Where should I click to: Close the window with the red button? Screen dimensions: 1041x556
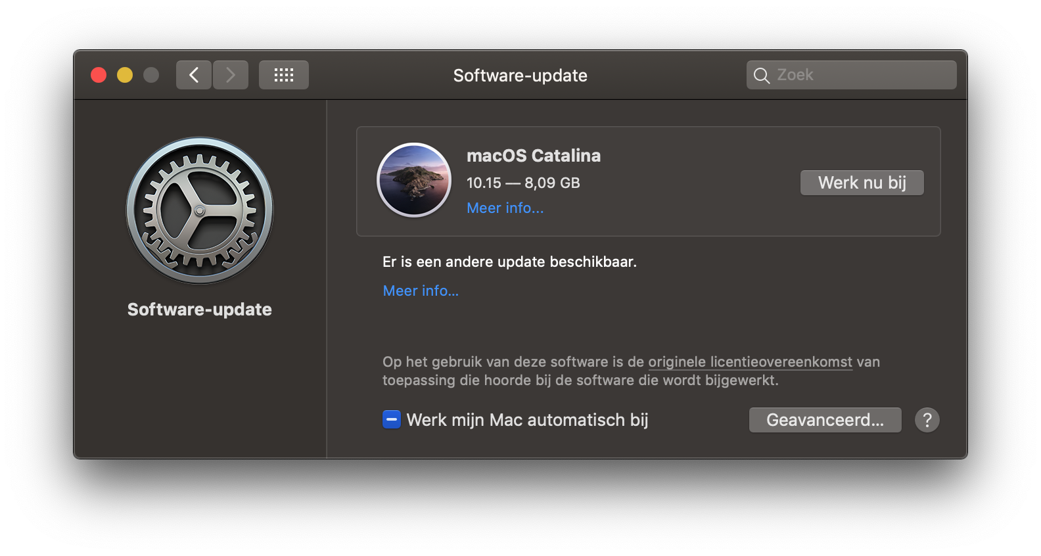(99, 75)
